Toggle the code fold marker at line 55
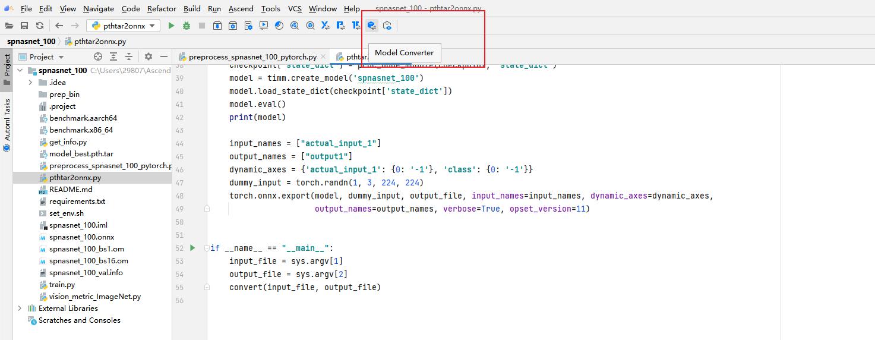The image size is (875, 340). [207, 287]
